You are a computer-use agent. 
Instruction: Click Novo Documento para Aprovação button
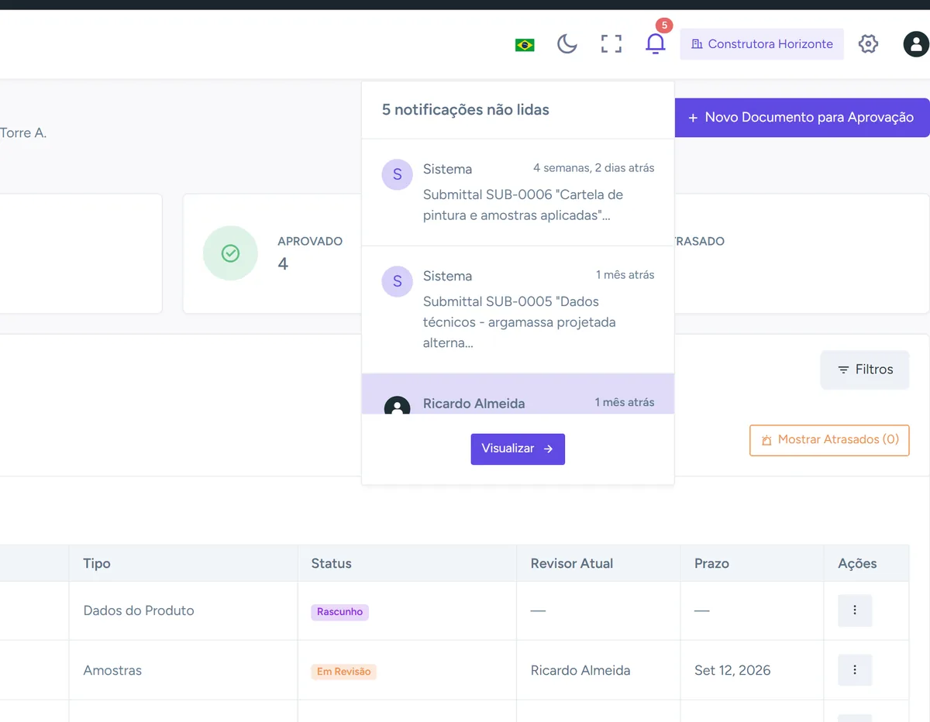(x=802, y=118)
